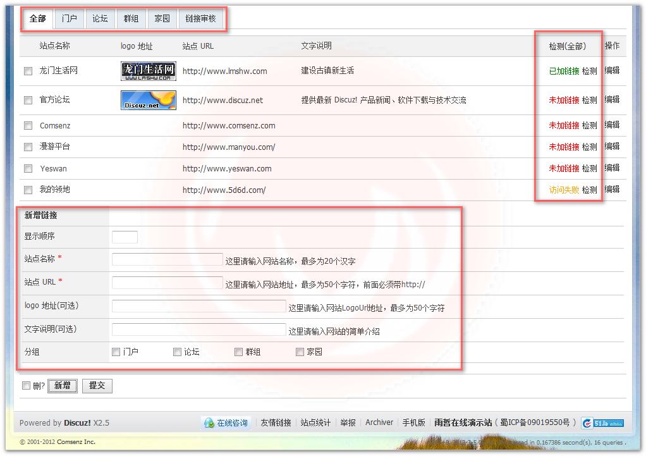Open the 论坛 tab
This screenshot has width=646, height=456.
(x=100, y=19)
